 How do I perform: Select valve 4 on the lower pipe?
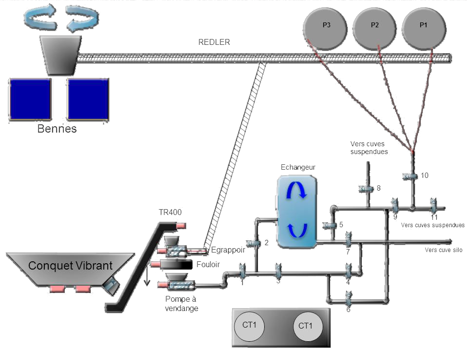point(348,271)
